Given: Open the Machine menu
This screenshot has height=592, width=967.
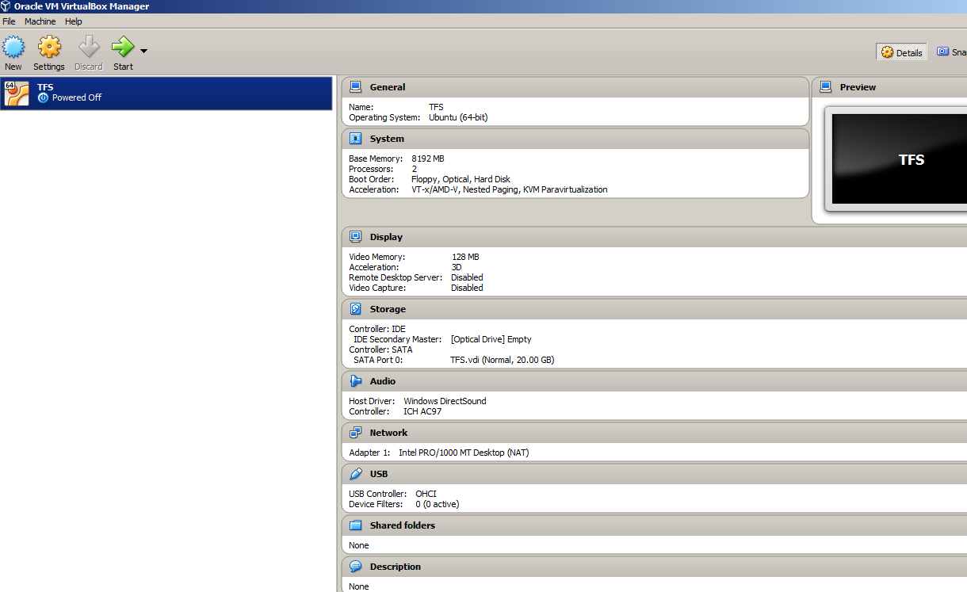Looking at the screenshot, I should pos(40,21).
